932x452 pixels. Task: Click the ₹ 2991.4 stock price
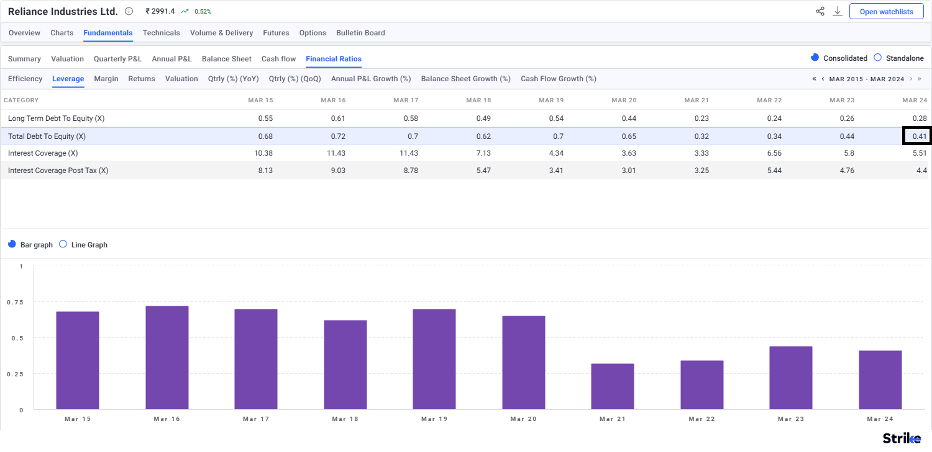coord(160,11)
